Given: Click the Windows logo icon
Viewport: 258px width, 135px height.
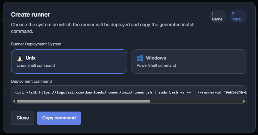Looking at the screenshot, I should [140, 58].
